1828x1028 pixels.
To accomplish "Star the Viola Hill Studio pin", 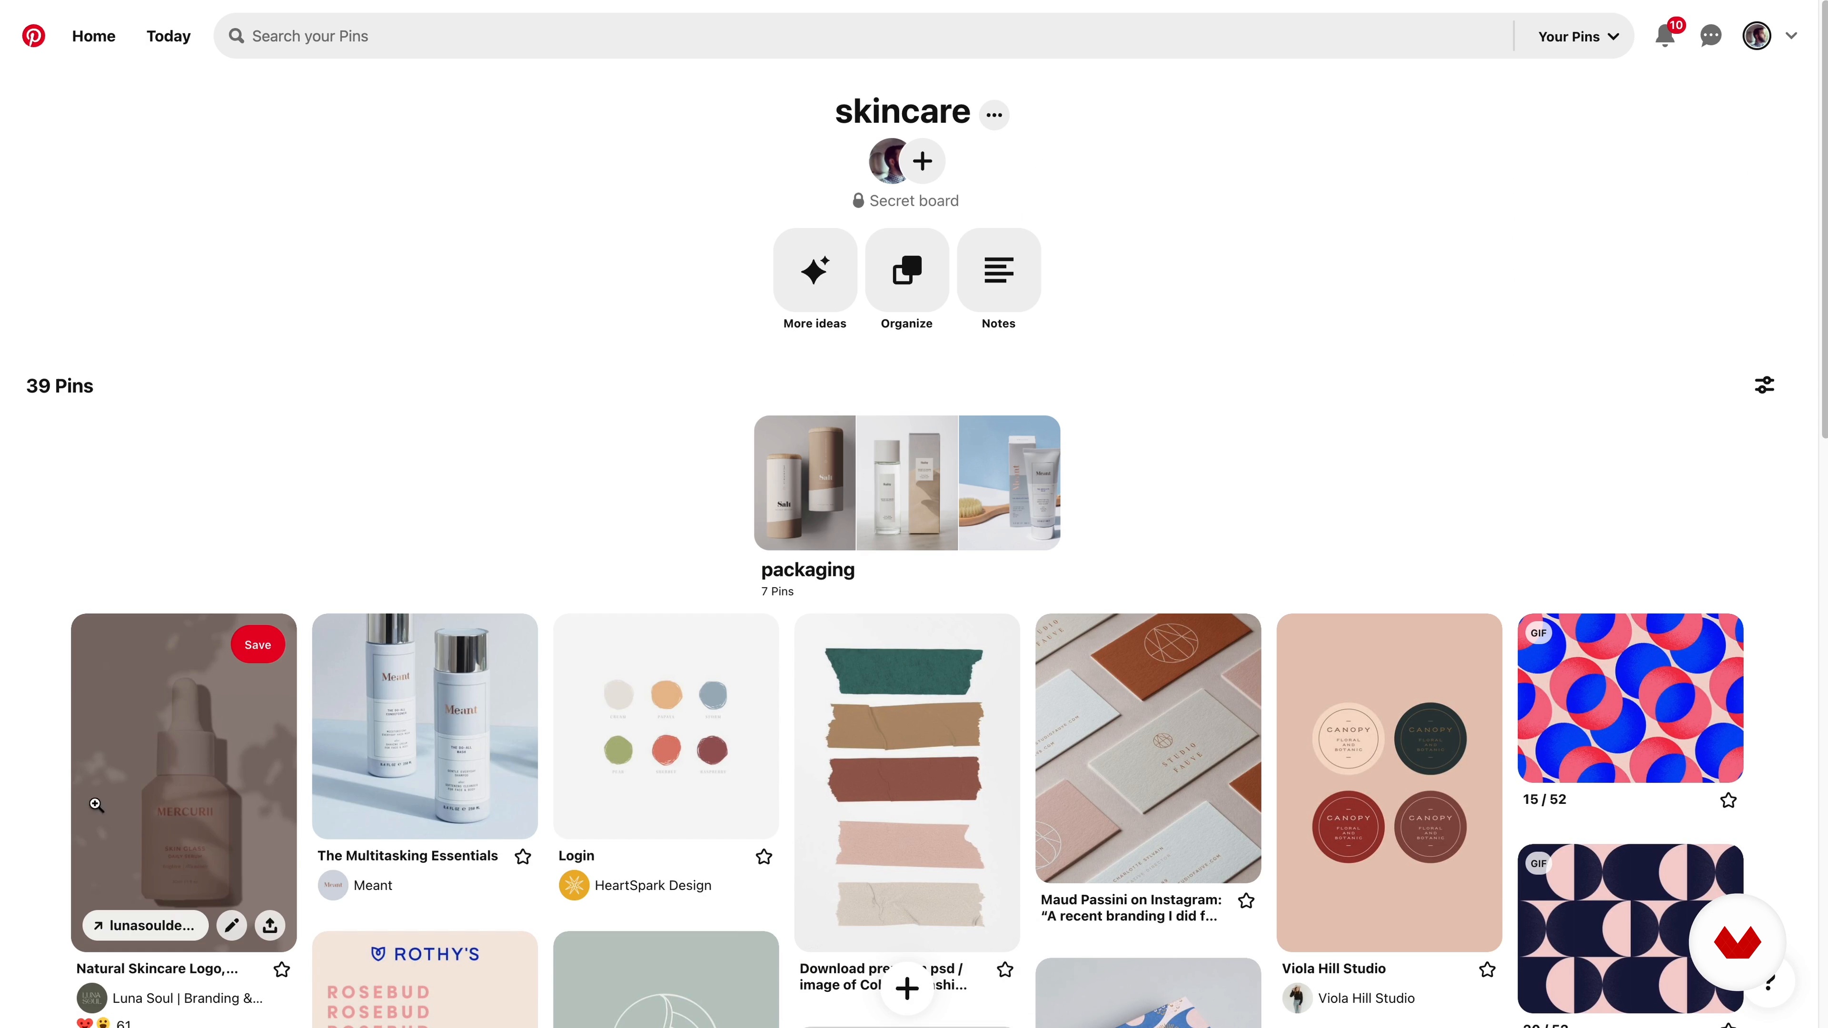I will (x=1487, y=969).
